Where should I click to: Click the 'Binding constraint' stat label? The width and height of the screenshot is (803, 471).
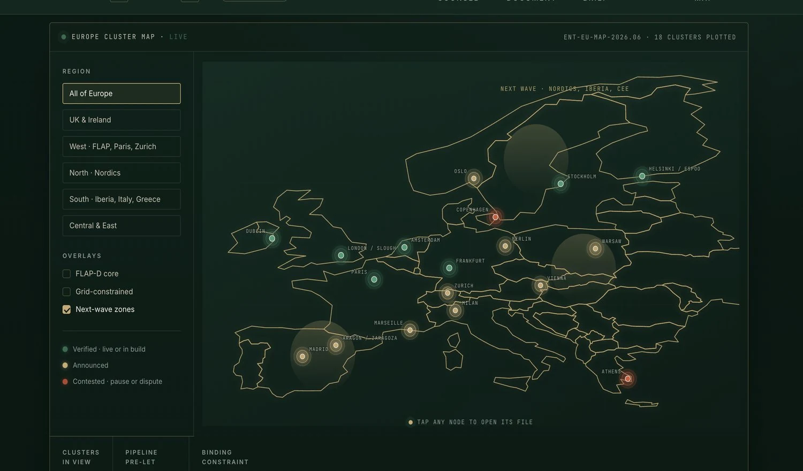pos(225,457)
